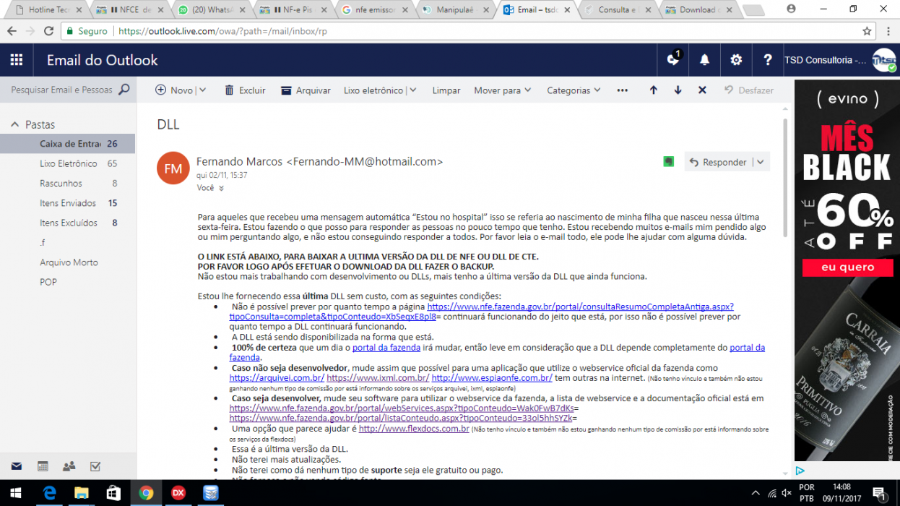
Task: Click Novo to compose new email
Action: tap(174, 90)
